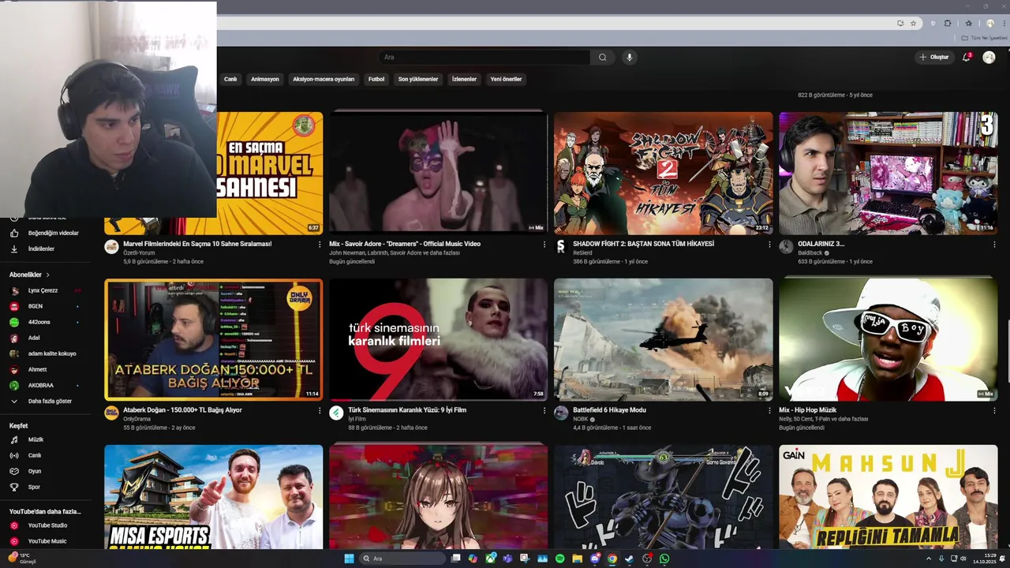The image size is (1010, 568).
Task: Bookmark this page with the star icon
Action: tap(913, 23)
